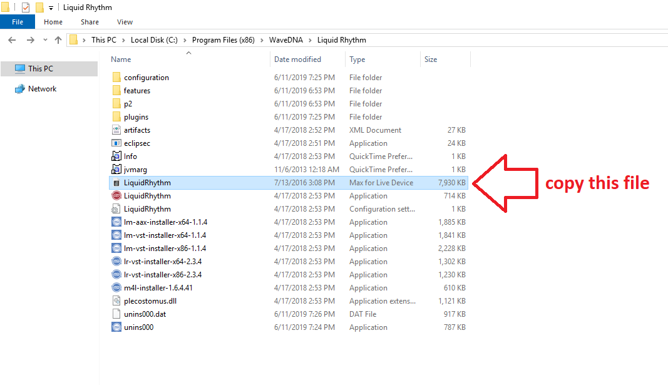The height and width of the screenshot is (385, 668).
Task: Click the New Folder quick access icon
Action: (39, 8)
